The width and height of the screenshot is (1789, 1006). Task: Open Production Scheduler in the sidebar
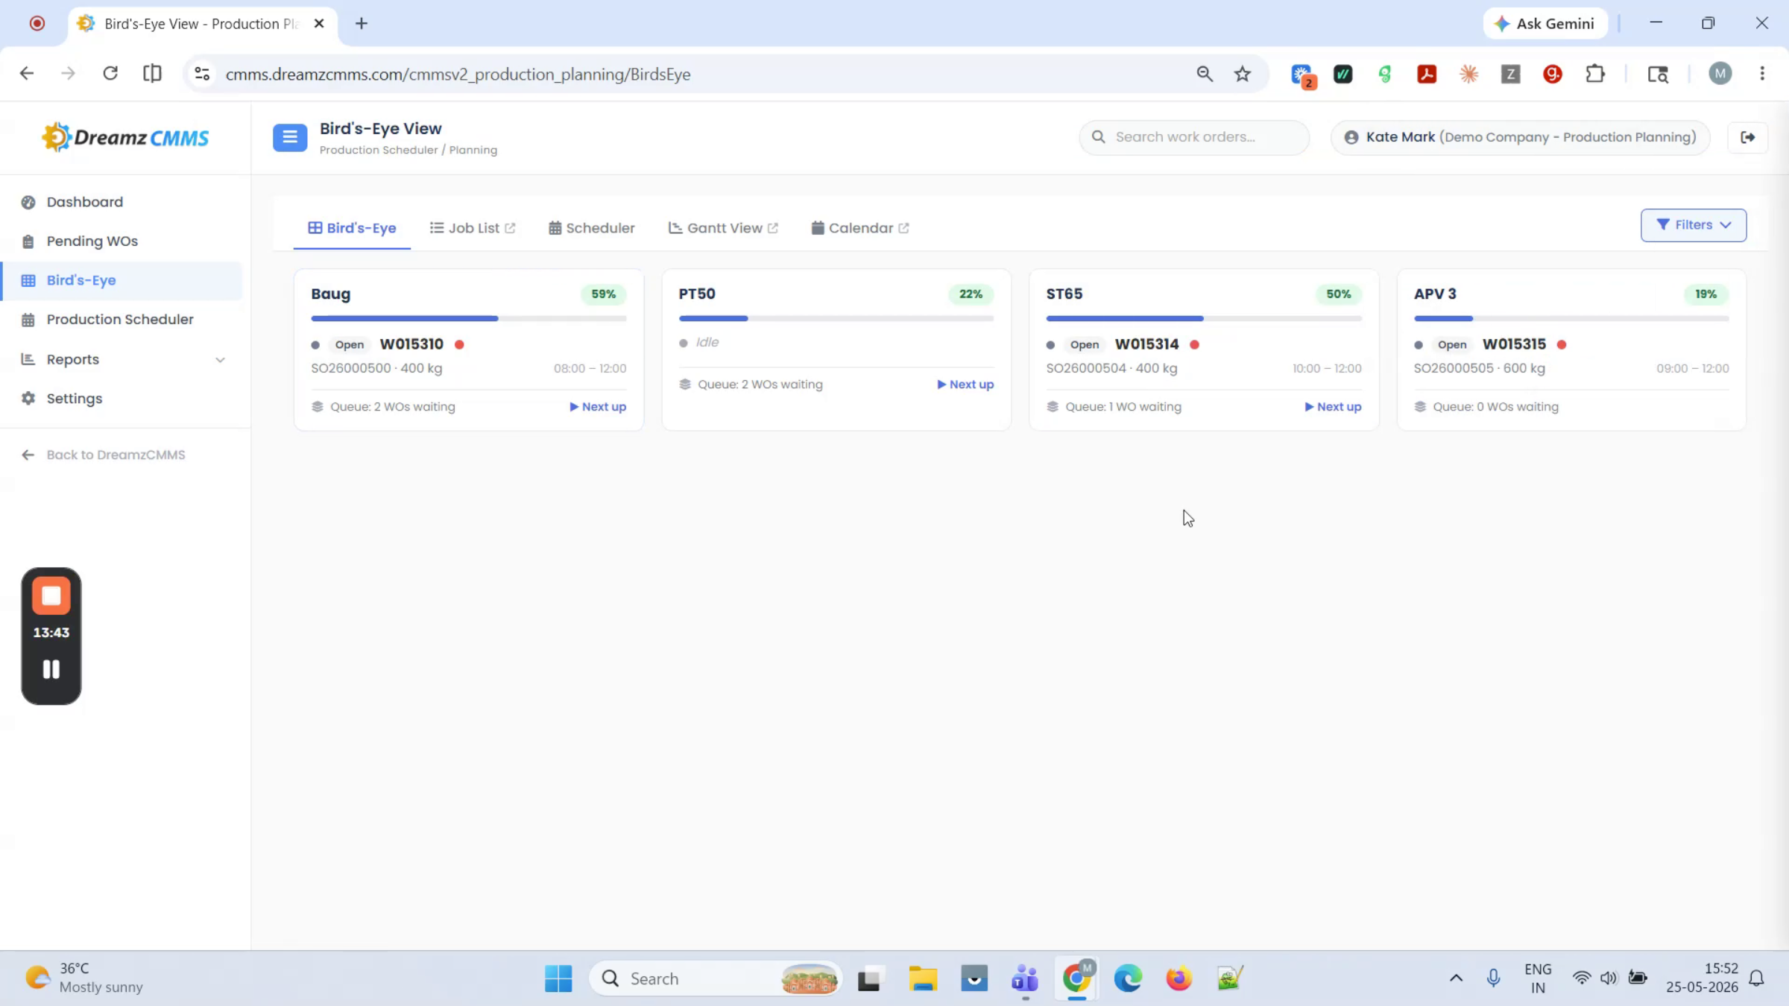click(x=119, y=319)
